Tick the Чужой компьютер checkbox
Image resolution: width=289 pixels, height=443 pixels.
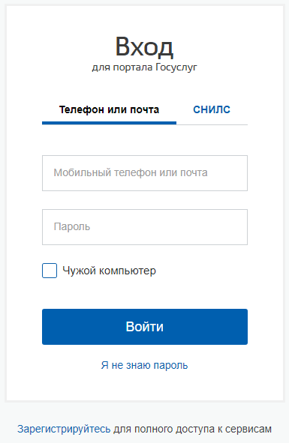(50, 271)
